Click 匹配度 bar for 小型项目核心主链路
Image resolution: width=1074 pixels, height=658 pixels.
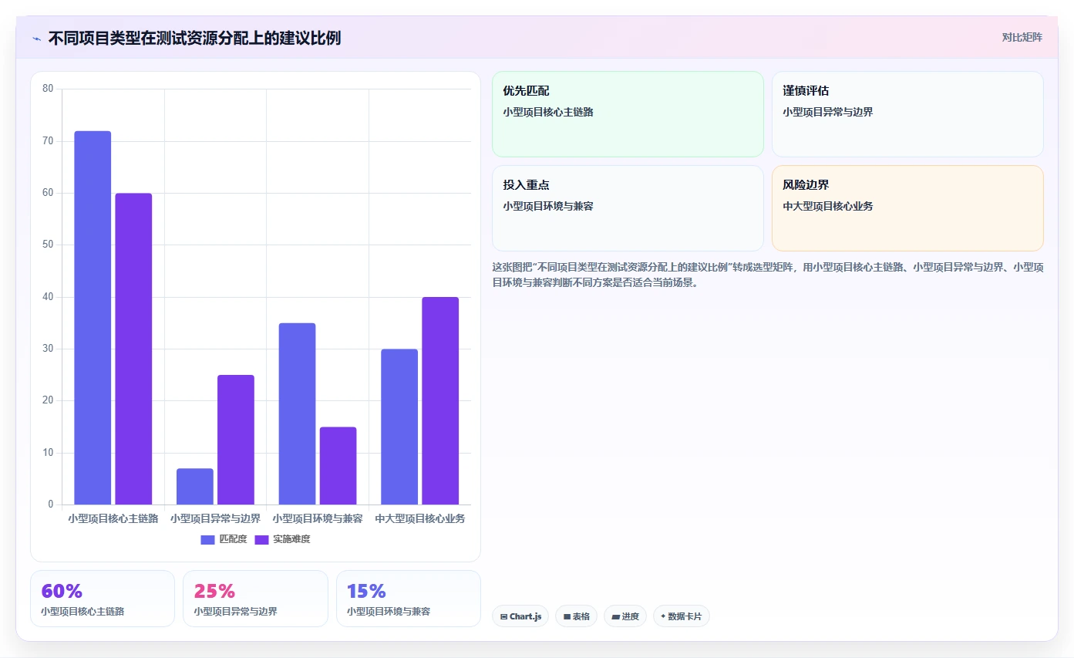coord(93,318)
